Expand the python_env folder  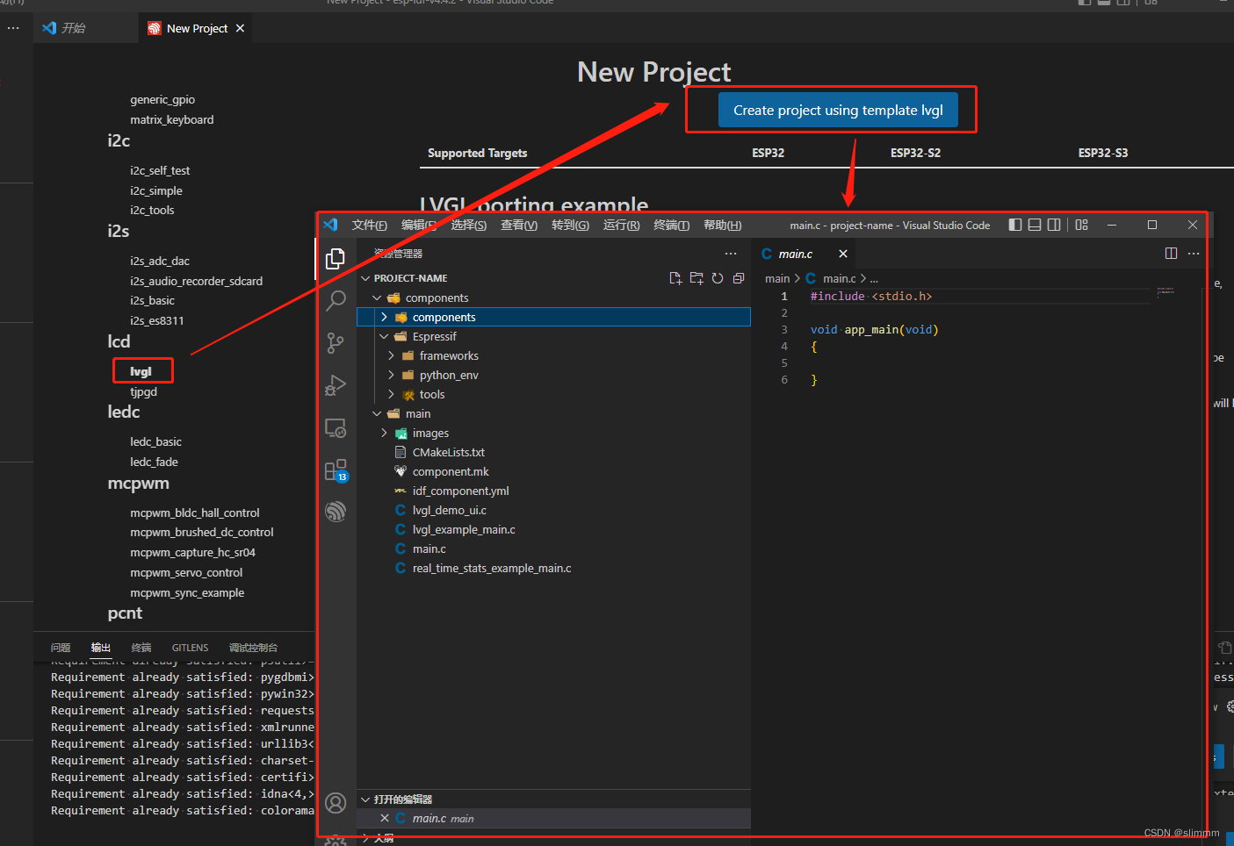[391, 375]
